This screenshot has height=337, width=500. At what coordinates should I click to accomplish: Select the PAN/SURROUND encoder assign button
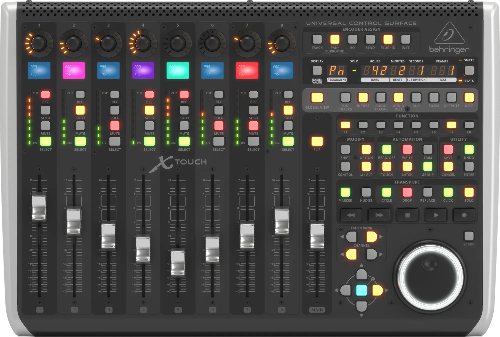coord(335,39)
